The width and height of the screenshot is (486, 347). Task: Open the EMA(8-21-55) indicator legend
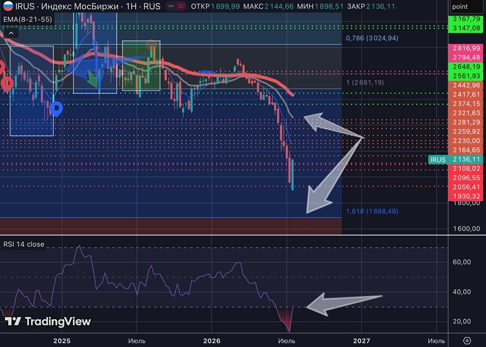28,19
